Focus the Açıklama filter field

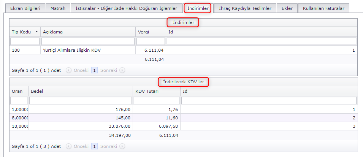[88, 41]
